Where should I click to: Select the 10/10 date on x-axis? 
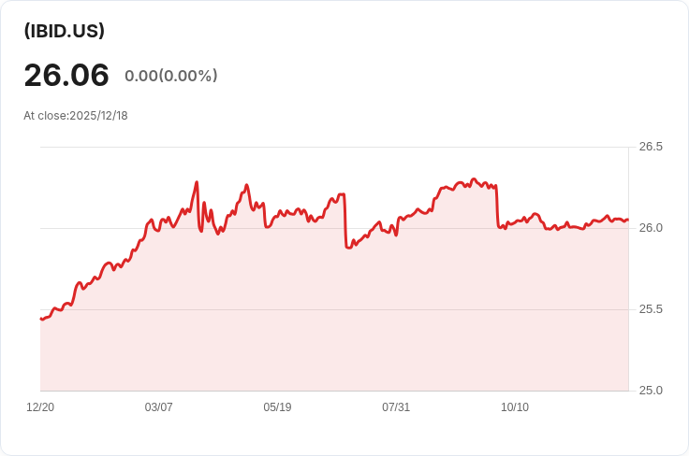click(x=515, y=407)
